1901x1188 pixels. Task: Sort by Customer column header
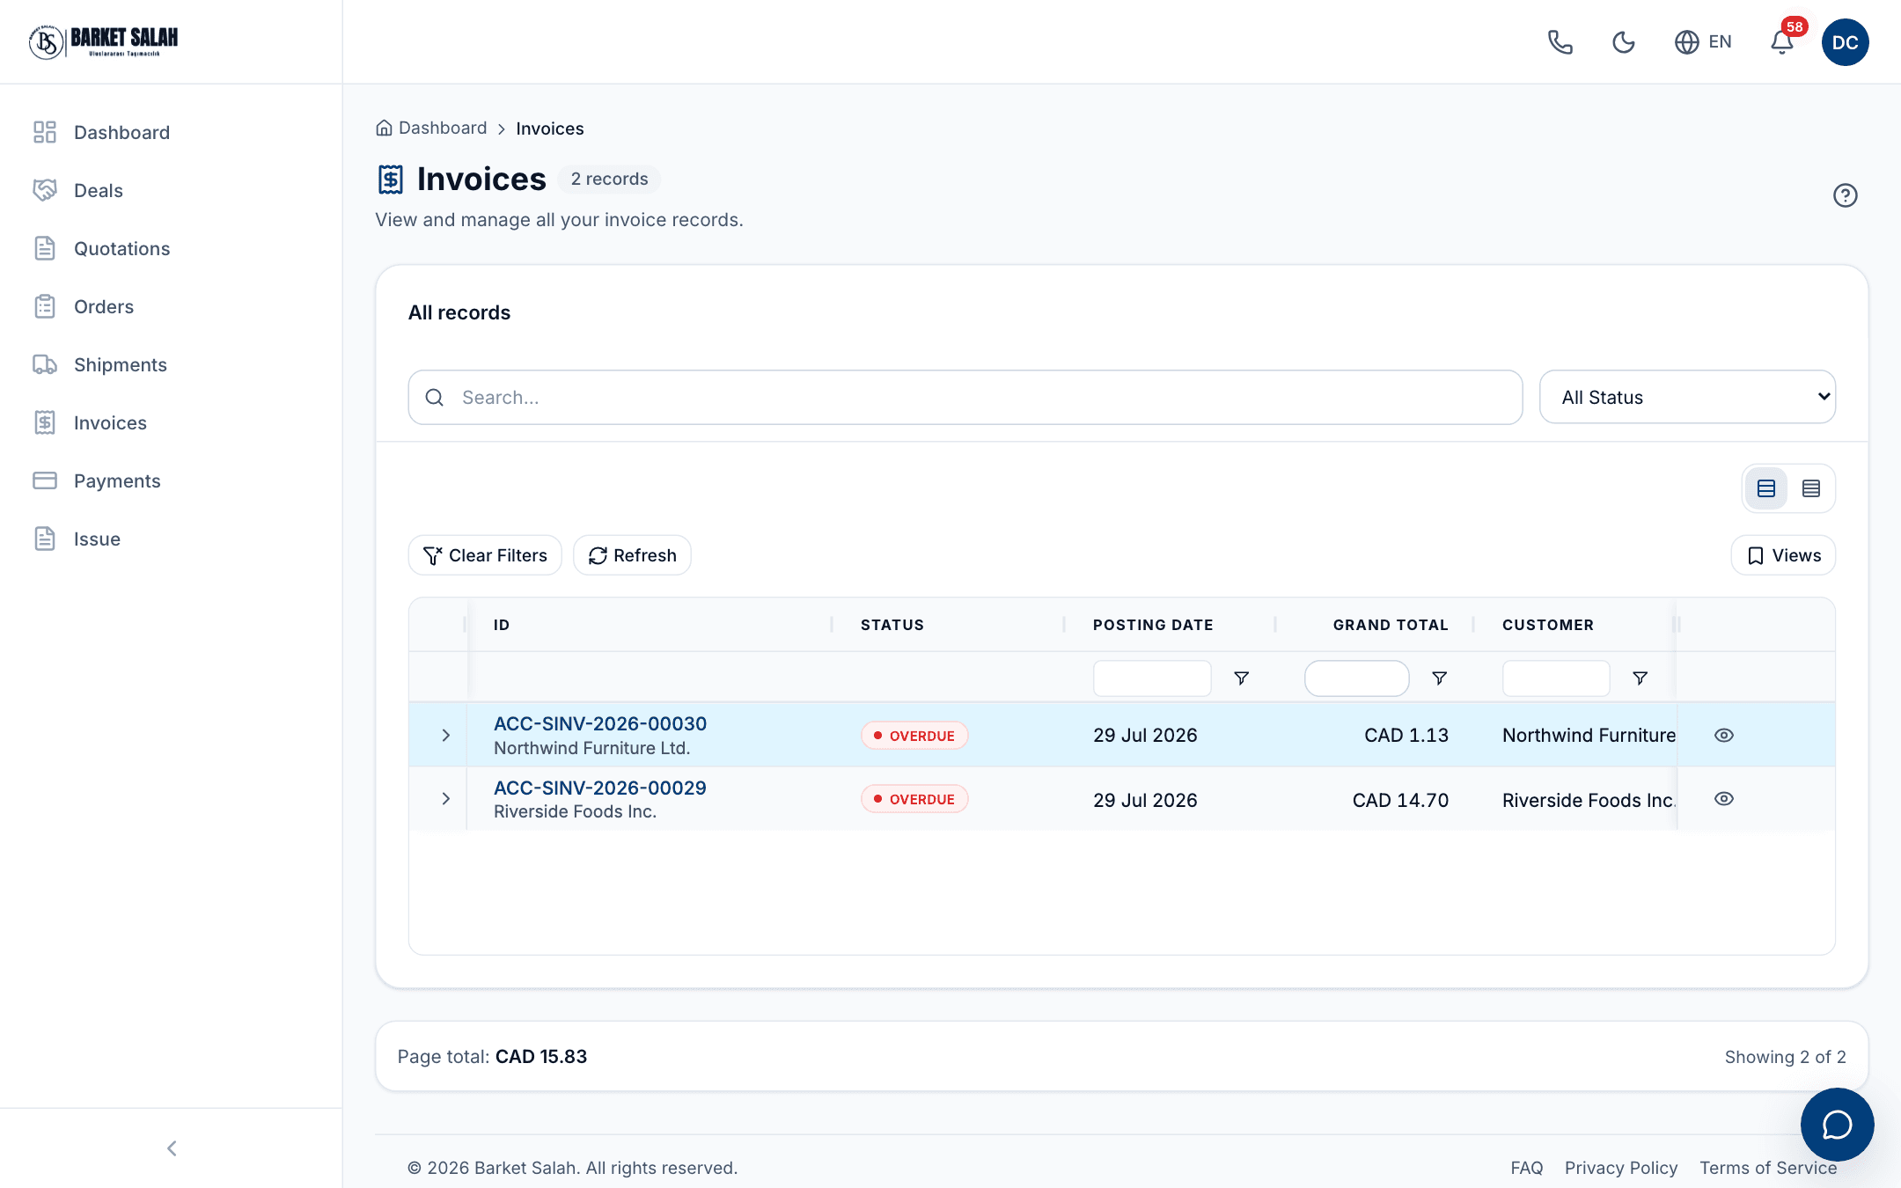1548,625
